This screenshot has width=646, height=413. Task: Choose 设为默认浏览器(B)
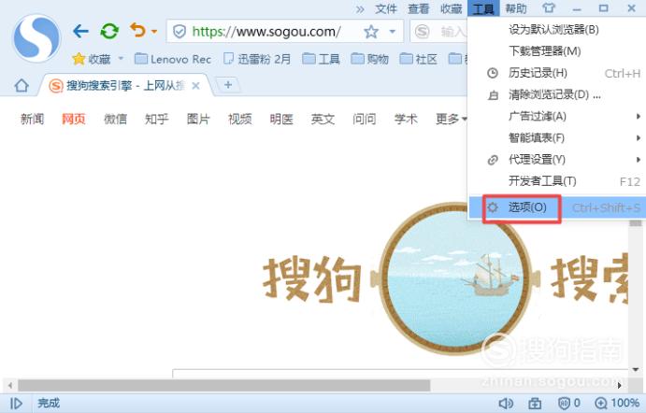(556, 30)
